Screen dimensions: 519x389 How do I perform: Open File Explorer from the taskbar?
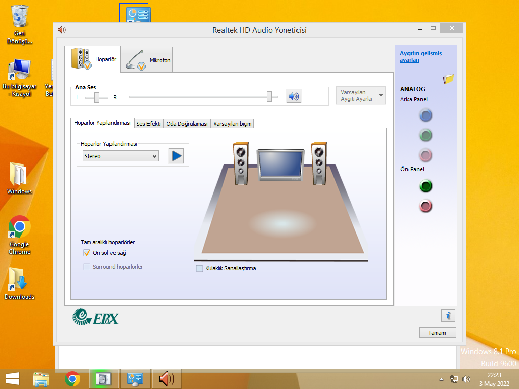pos(41,379)
